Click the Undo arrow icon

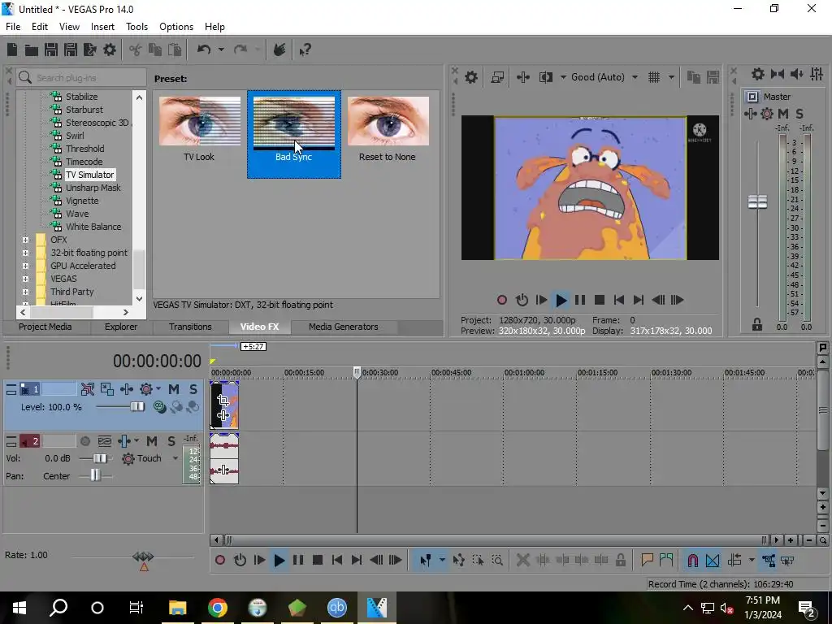coord(204,50)
